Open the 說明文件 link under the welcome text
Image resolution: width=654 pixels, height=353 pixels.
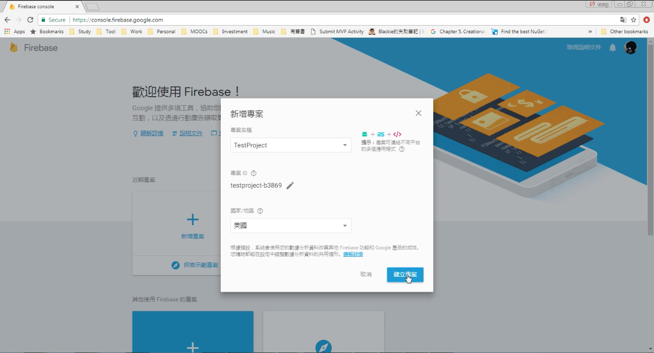tap(188, 134)
